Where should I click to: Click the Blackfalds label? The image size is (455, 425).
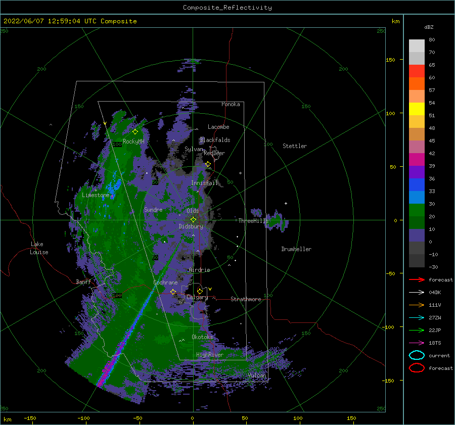coord(215,140)
